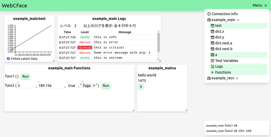Uncheck the Follow Latest Data checkbox
Viewport: 271px width, 137px height.
[x=8, y=59]
